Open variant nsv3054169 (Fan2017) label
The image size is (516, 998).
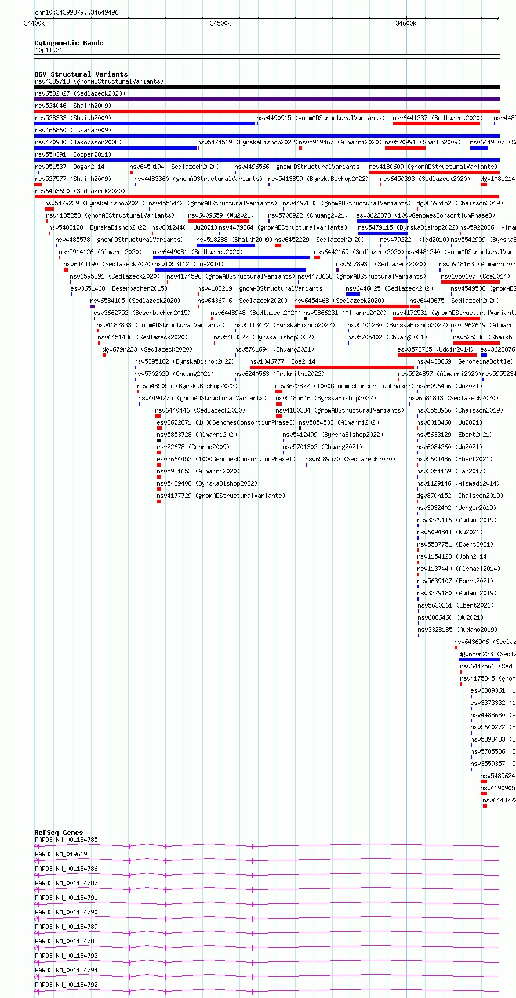pos(451,471)
